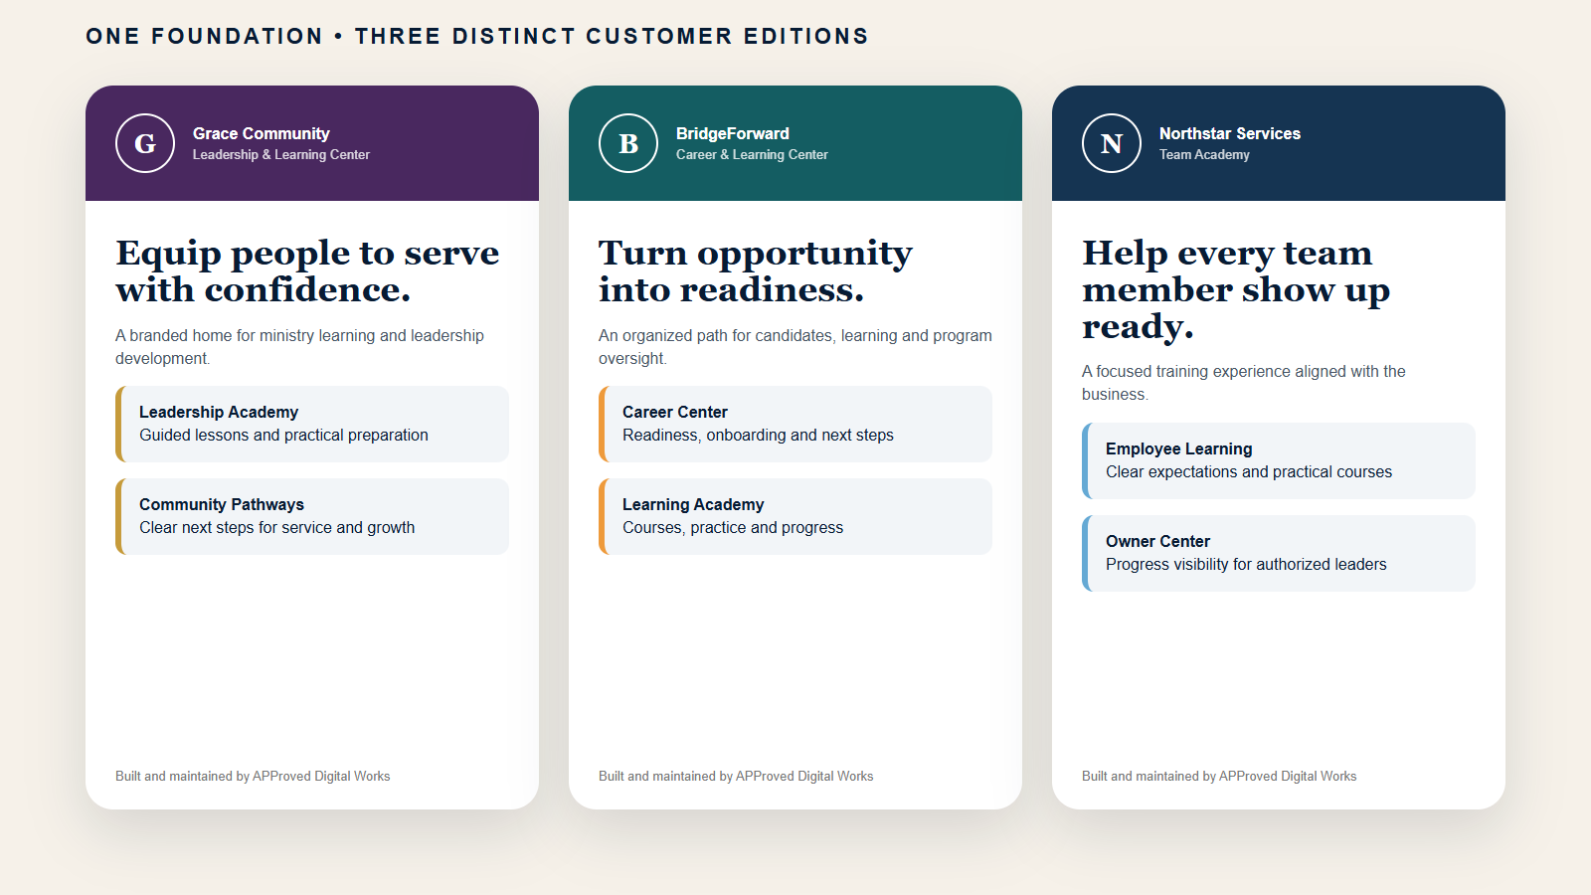1591x895 pixels.
Task: Open the Employee Learning card
Action: click(x=1279, y=460)
